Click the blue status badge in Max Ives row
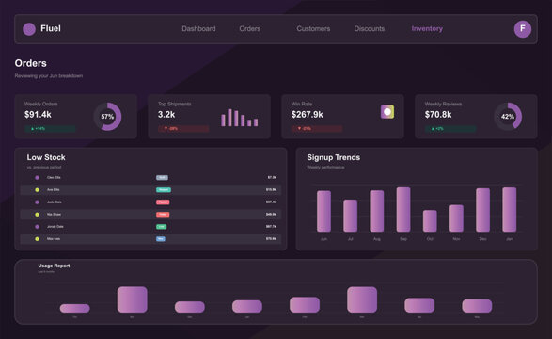The image size is (552, 339). [x=161, y=239]
